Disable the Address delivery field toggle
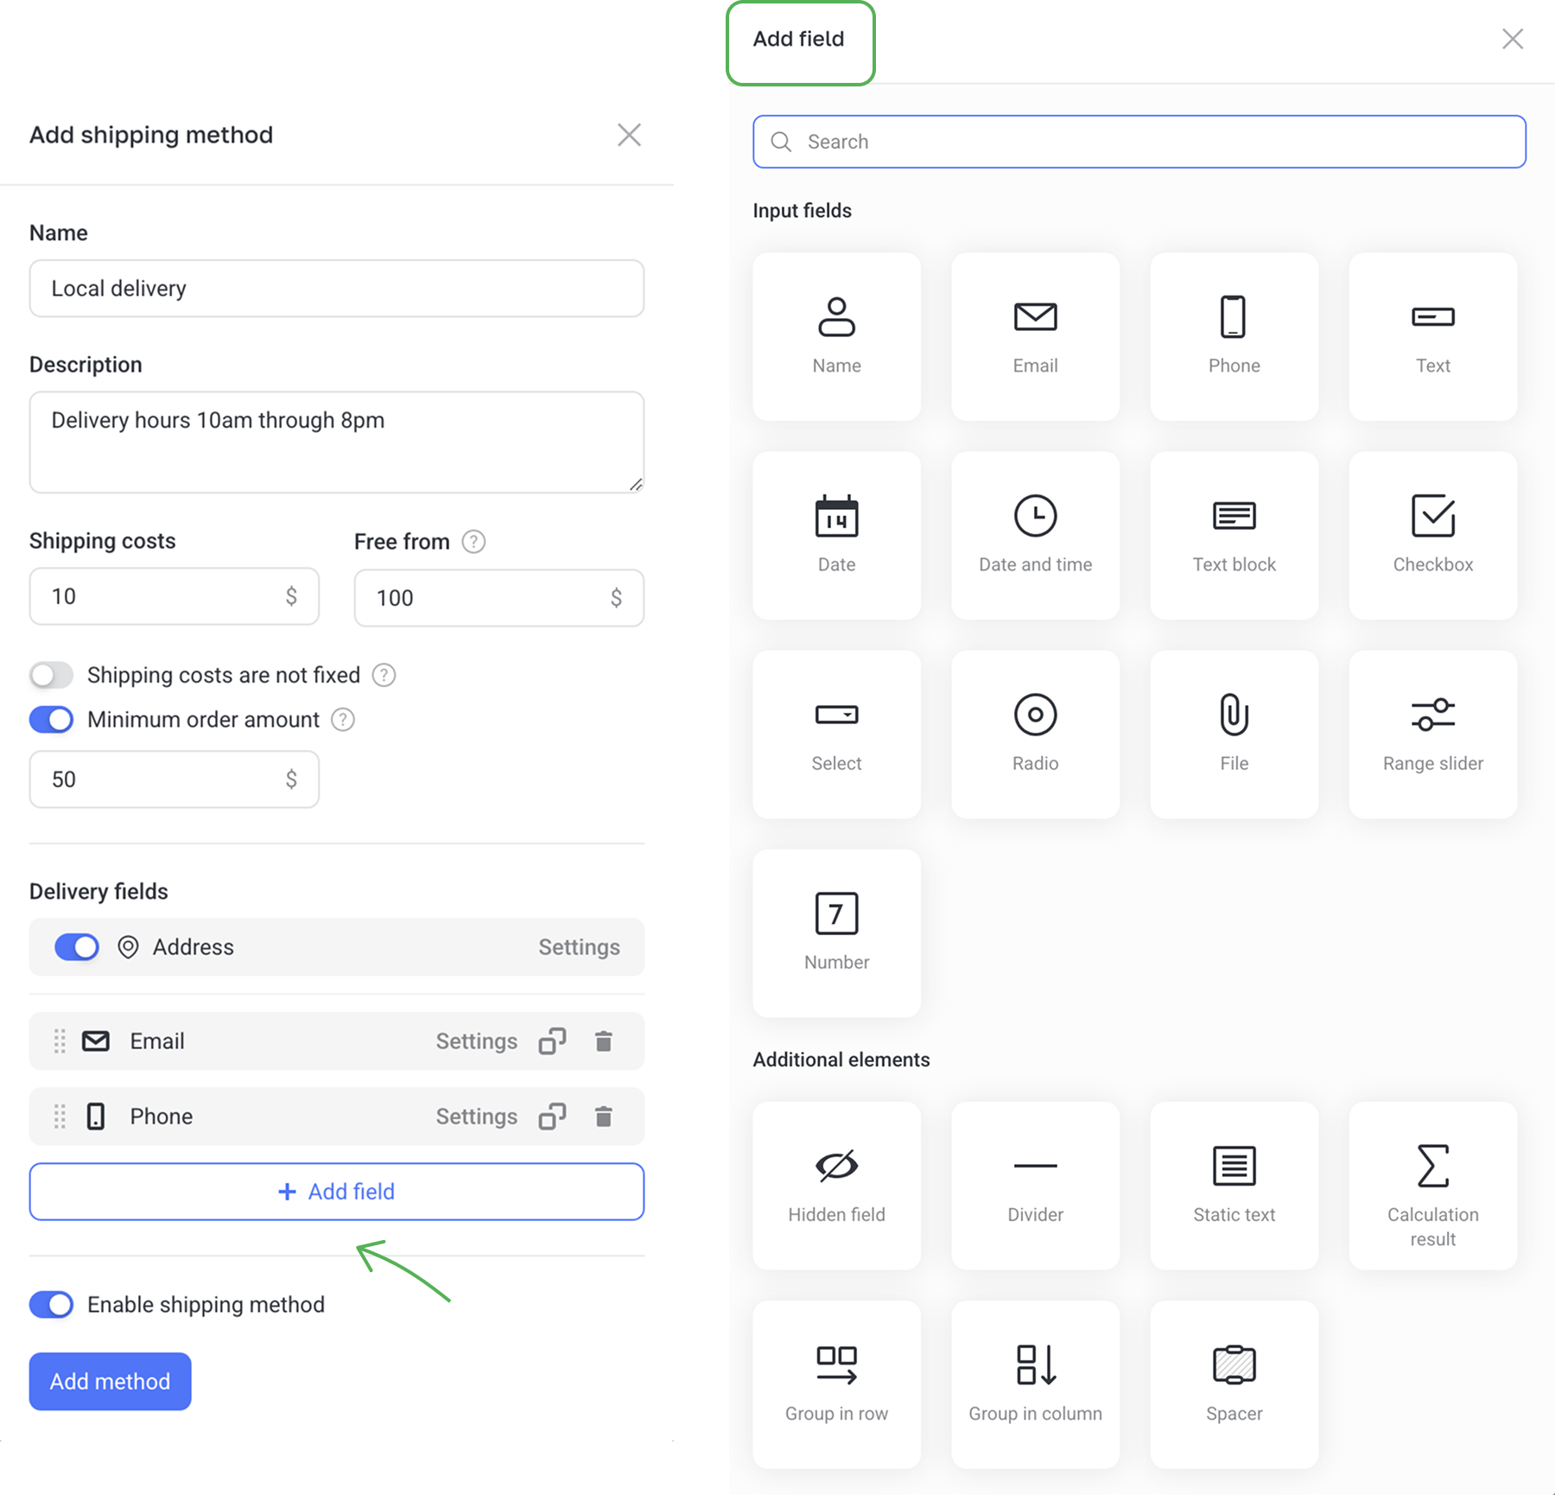Image resolution: width=1555 pixels, height=1495 pixels. (77, 947)
